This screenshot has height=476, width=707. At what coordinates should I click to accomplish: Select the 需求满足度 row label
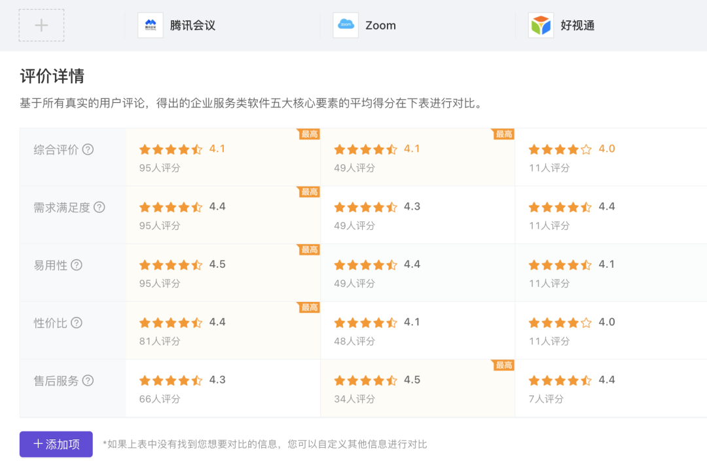(x=62, y=208)
